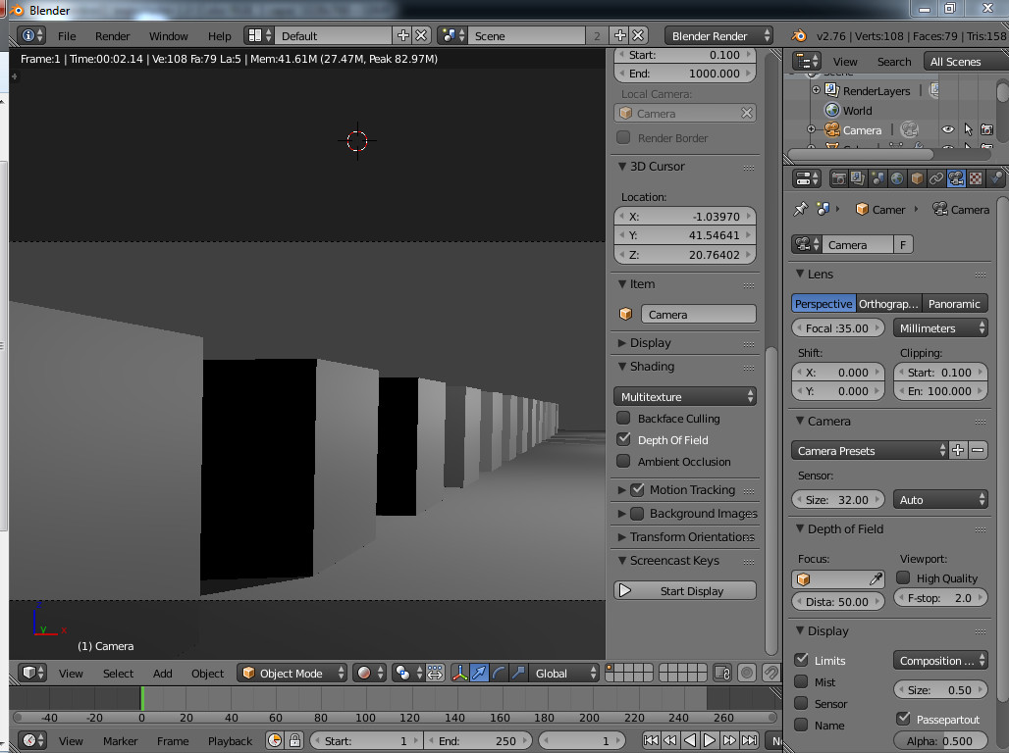Open the Object Mode dropdown

pos(292,674)
